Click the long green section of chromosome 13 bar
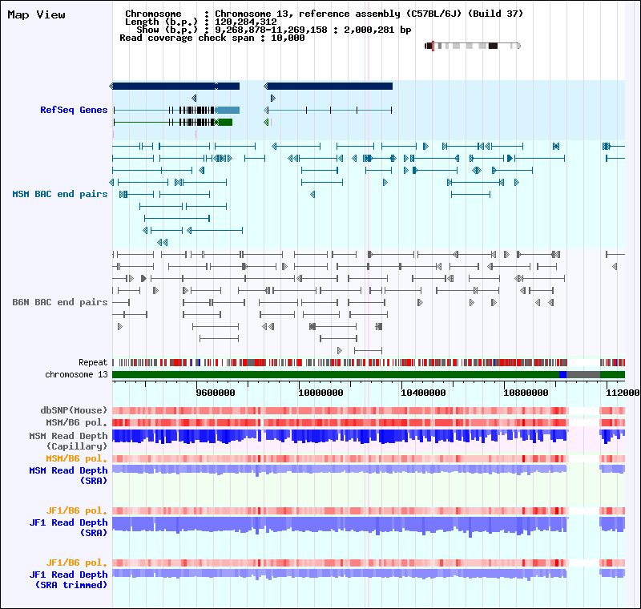 (x=336, y=374)
